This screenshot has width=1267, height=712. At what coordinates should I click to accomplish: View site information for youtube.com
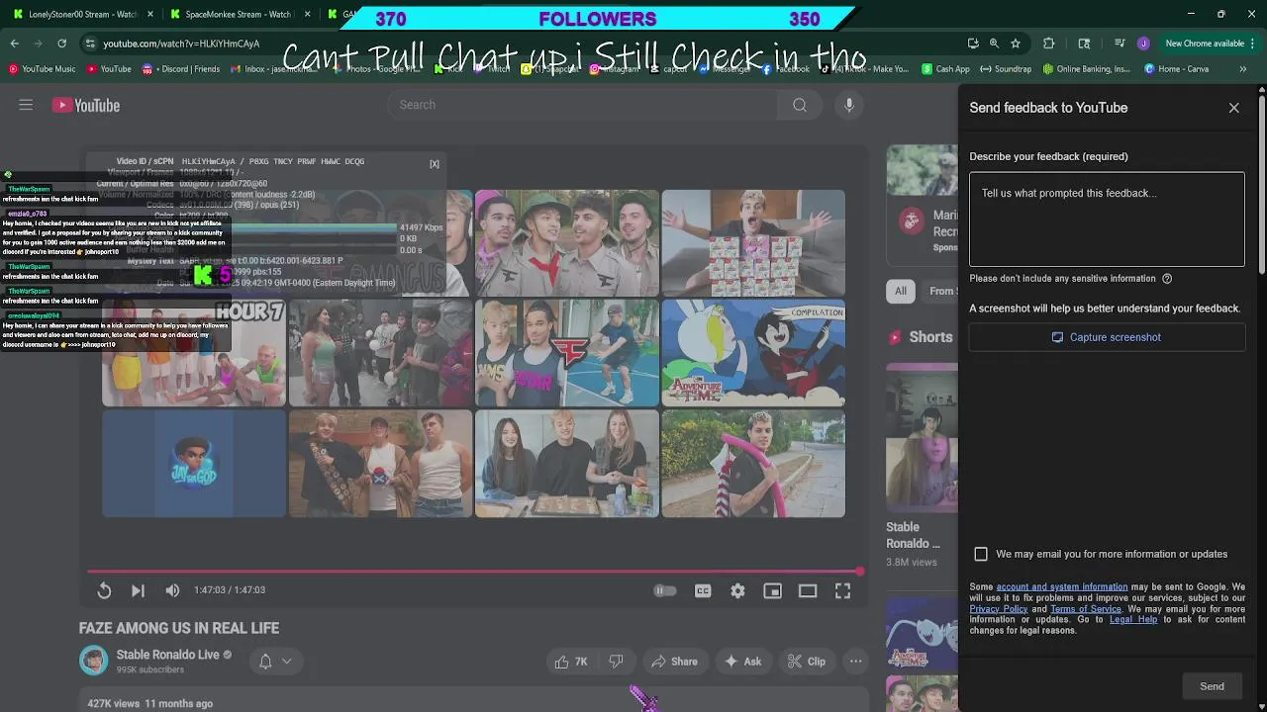(90, 44)
